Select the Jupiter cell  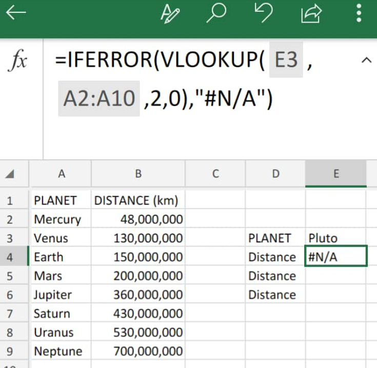61,295
